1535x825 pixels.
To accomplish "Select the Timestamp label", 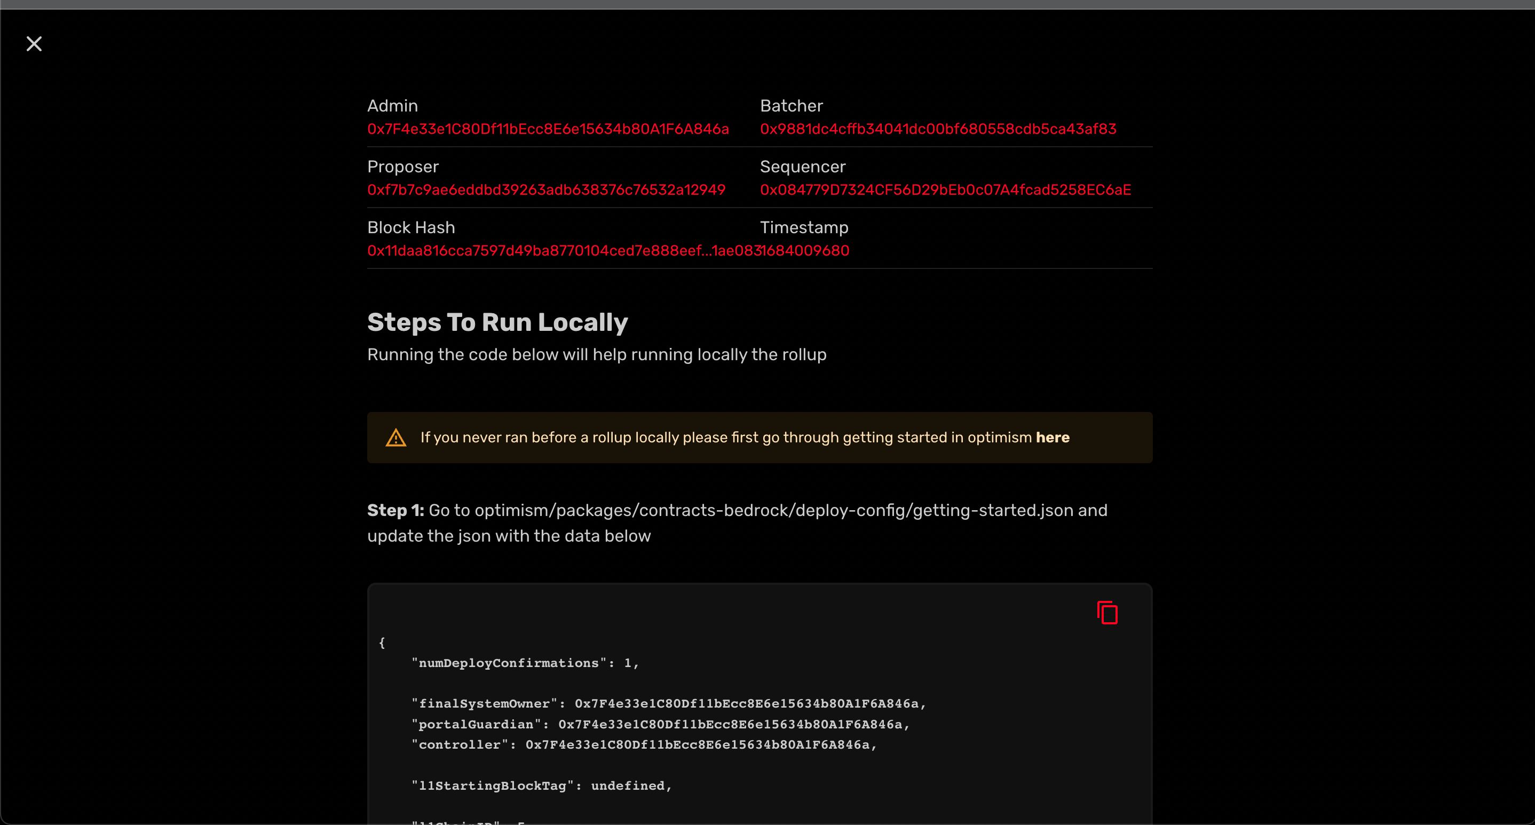I will (804, 227).
